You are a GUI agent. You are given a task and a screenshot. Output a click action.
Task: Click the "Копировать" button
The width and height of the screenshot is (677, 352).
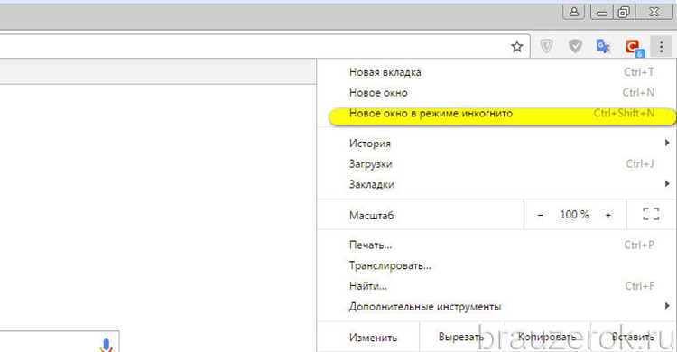click(547, 337)
